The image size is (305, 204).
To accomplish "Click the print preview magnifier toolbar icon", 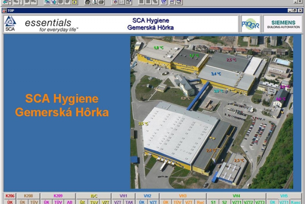I will tap(94, 2).
